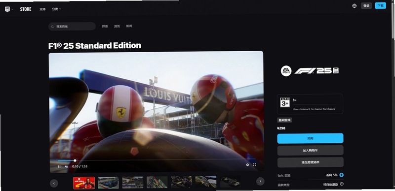Click the blue plus icon beside 5% rewards
Screen dimensions: 395x191
[x=341, y=175]
